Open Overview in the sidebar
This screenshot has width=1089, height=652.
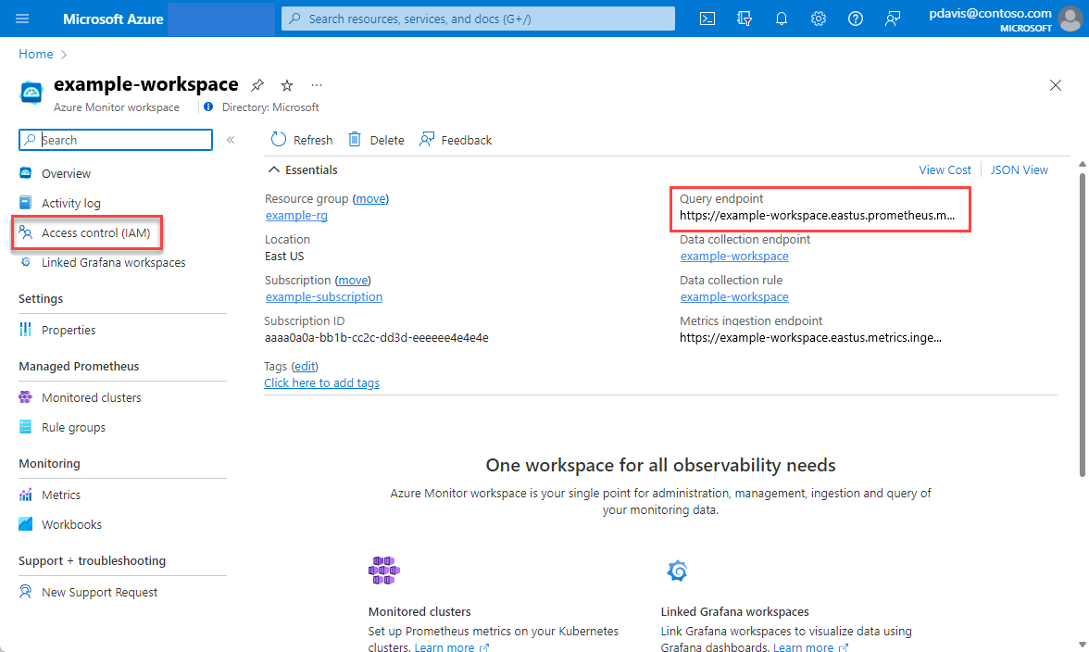pos(66,173)
